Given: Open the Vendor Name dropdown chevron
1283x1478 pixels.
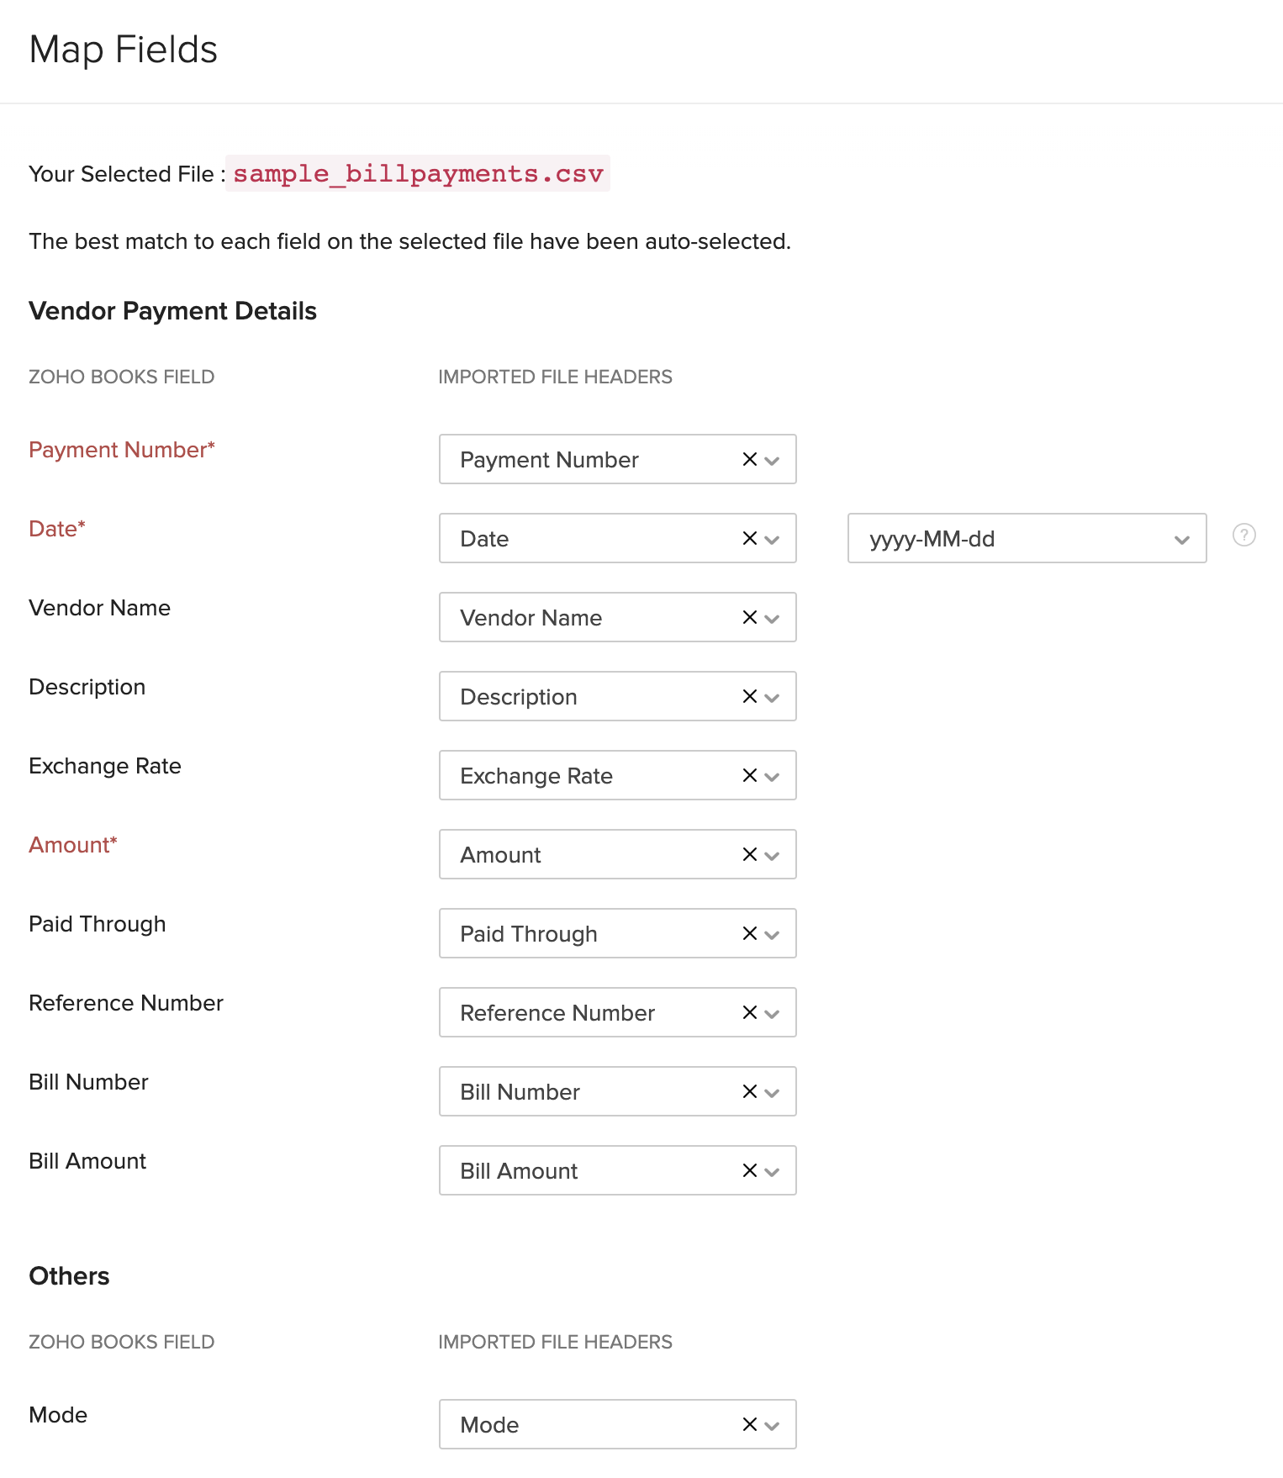Looking at the screenshot, I should [773, 619].
